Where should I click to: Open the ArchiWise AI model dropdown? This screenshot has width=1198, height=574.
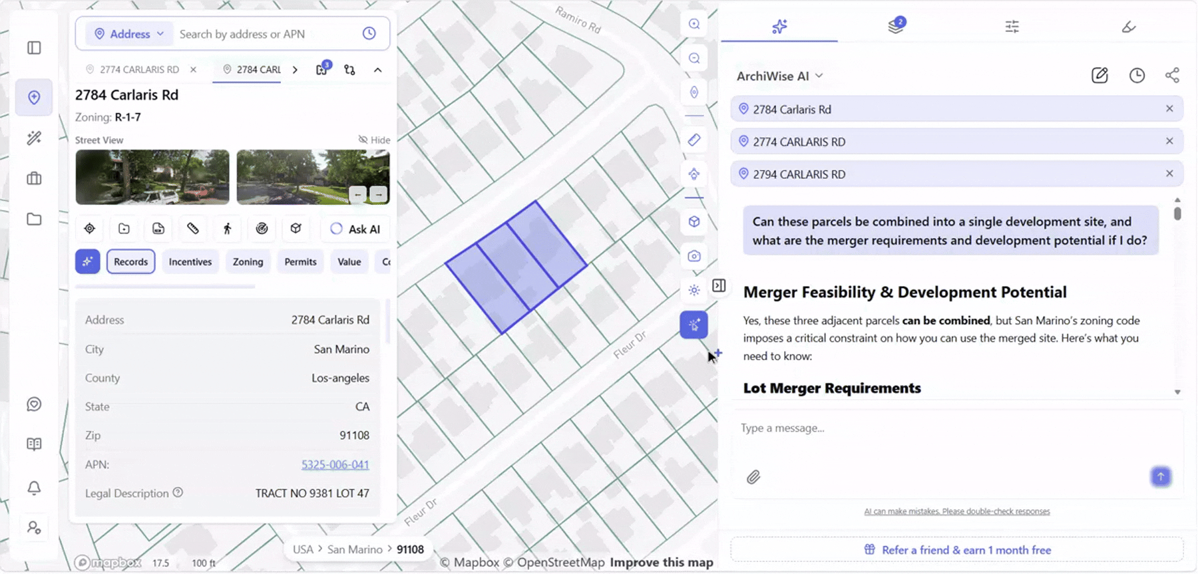coord(779,76)
